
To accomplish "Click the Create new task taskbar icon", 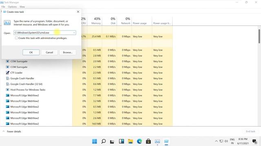I will click(166, 142).
